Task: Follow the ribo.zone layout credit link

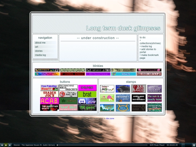Action: click(110, 118)
